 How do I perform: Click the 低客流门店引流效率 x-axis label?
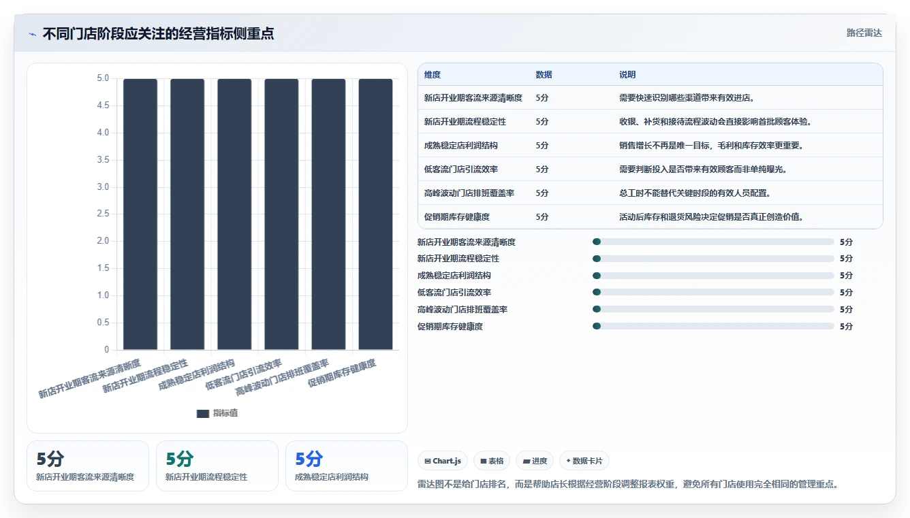pos(244,376)
